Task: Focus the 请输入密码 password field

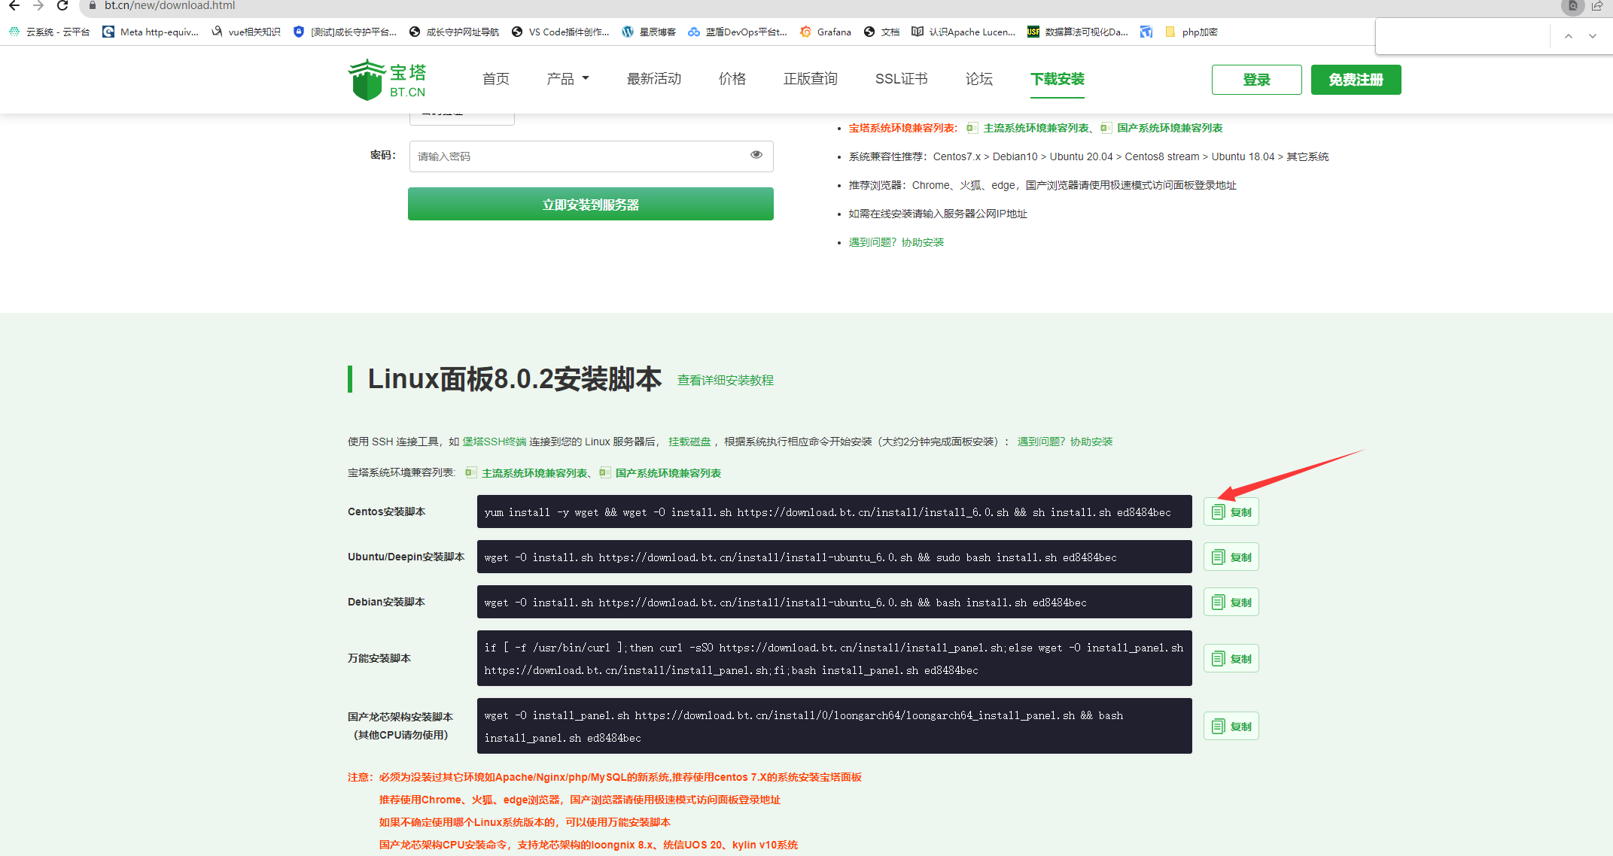Action: tap(580, 156)
